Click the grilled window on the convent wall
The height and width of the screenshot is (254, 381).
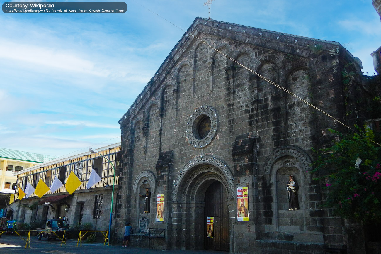click(x=98, y=206)
